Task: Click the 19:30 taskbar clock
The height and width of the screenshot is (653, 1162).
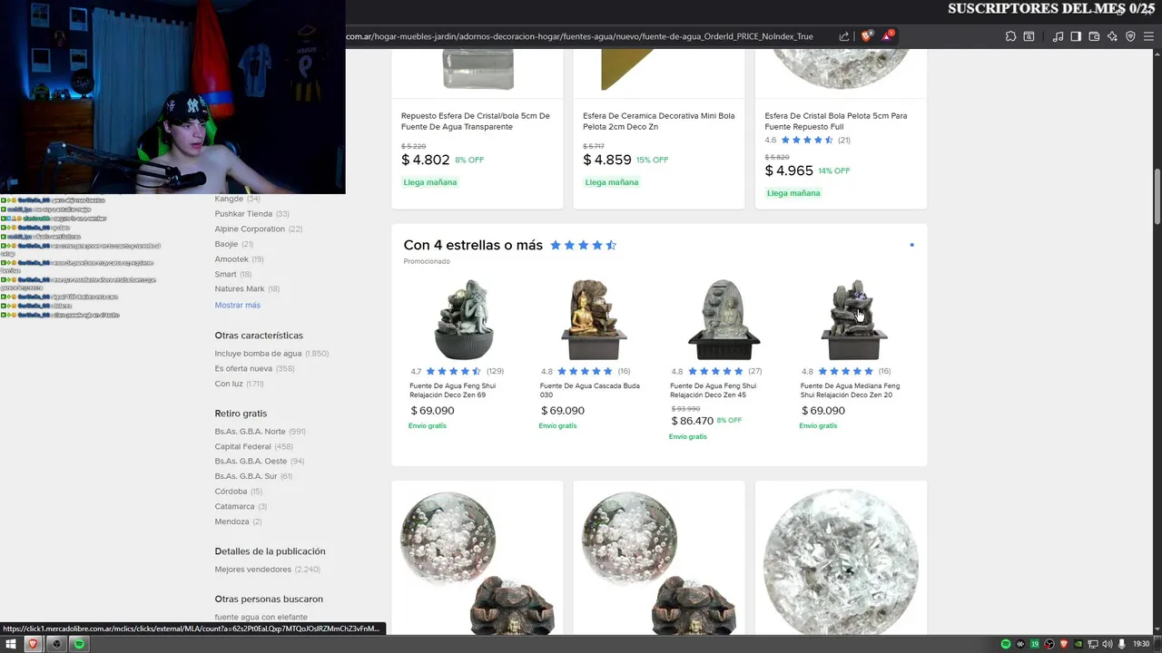Action: pyautogui.click(x=1141, y=644)
